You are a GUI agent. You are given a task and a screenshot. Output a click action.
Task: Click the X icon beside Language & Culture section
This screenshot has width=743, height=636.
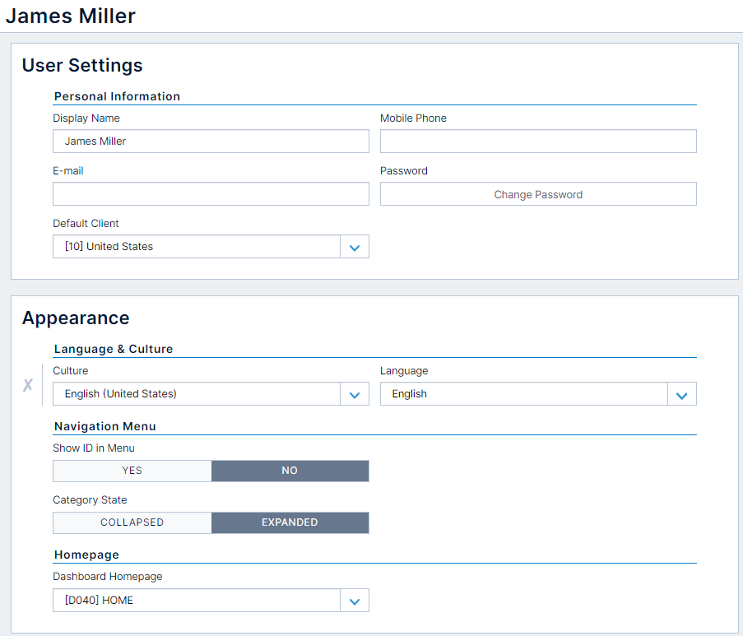[x=27, y=384]
